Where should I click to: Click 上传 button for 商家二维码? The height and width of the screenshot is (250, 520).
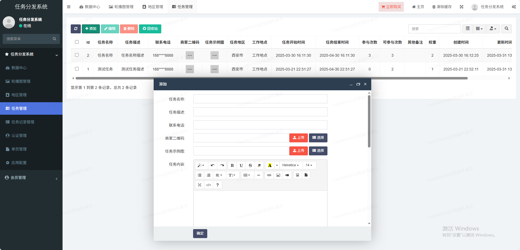point(298,138)
